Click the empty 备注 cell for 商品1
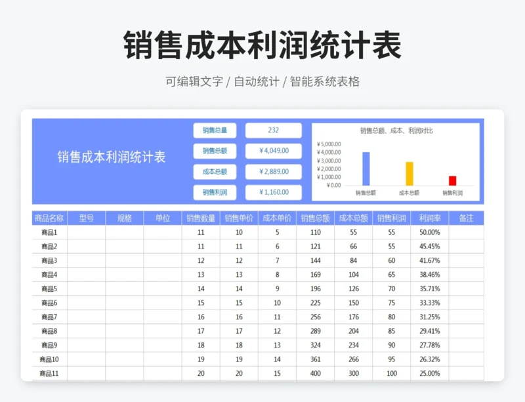Image resolution: width=525 pixels, height=402 pixels. (467, 232)
